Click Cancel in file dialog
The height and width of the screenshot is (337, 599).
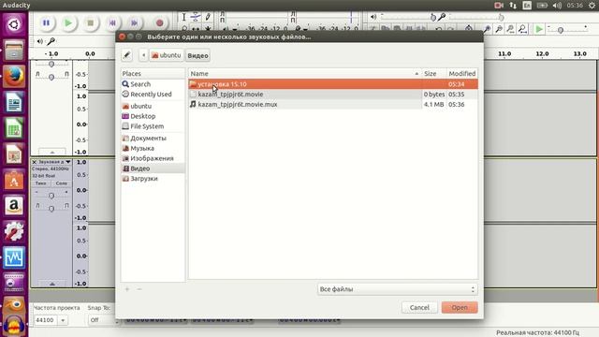click(x=419, y=308)
